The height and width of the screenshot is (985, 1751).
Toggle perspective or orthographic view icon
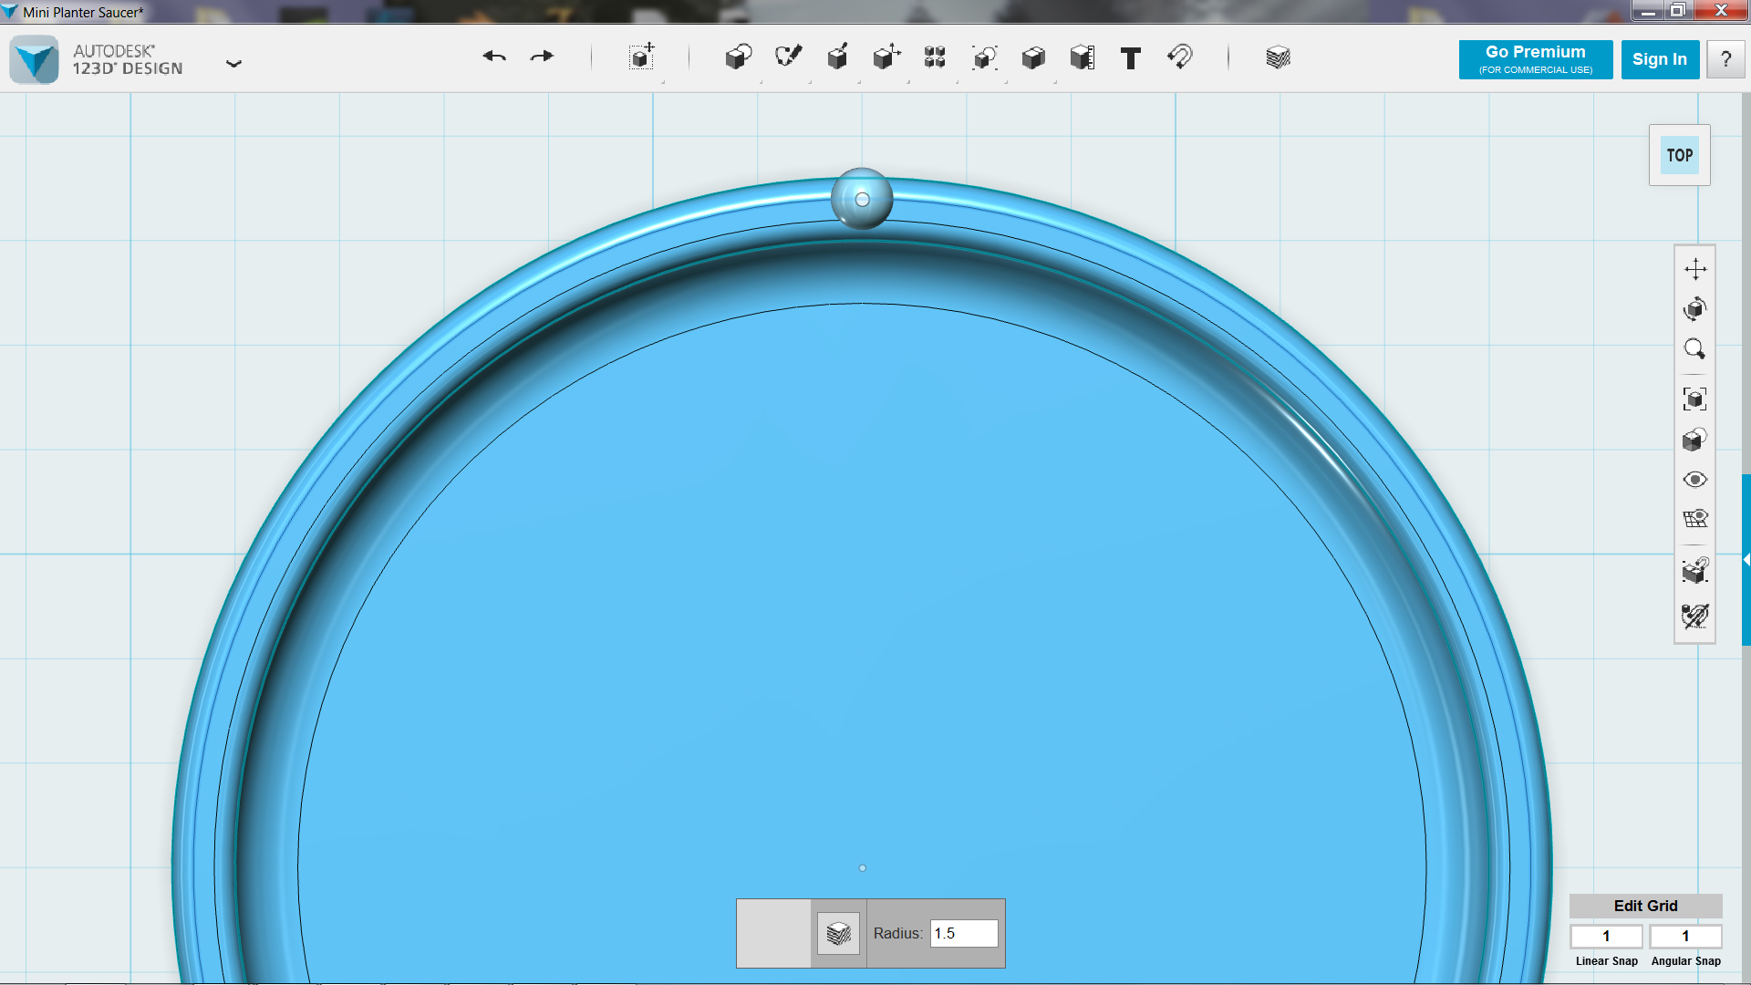coord(1694,440)
